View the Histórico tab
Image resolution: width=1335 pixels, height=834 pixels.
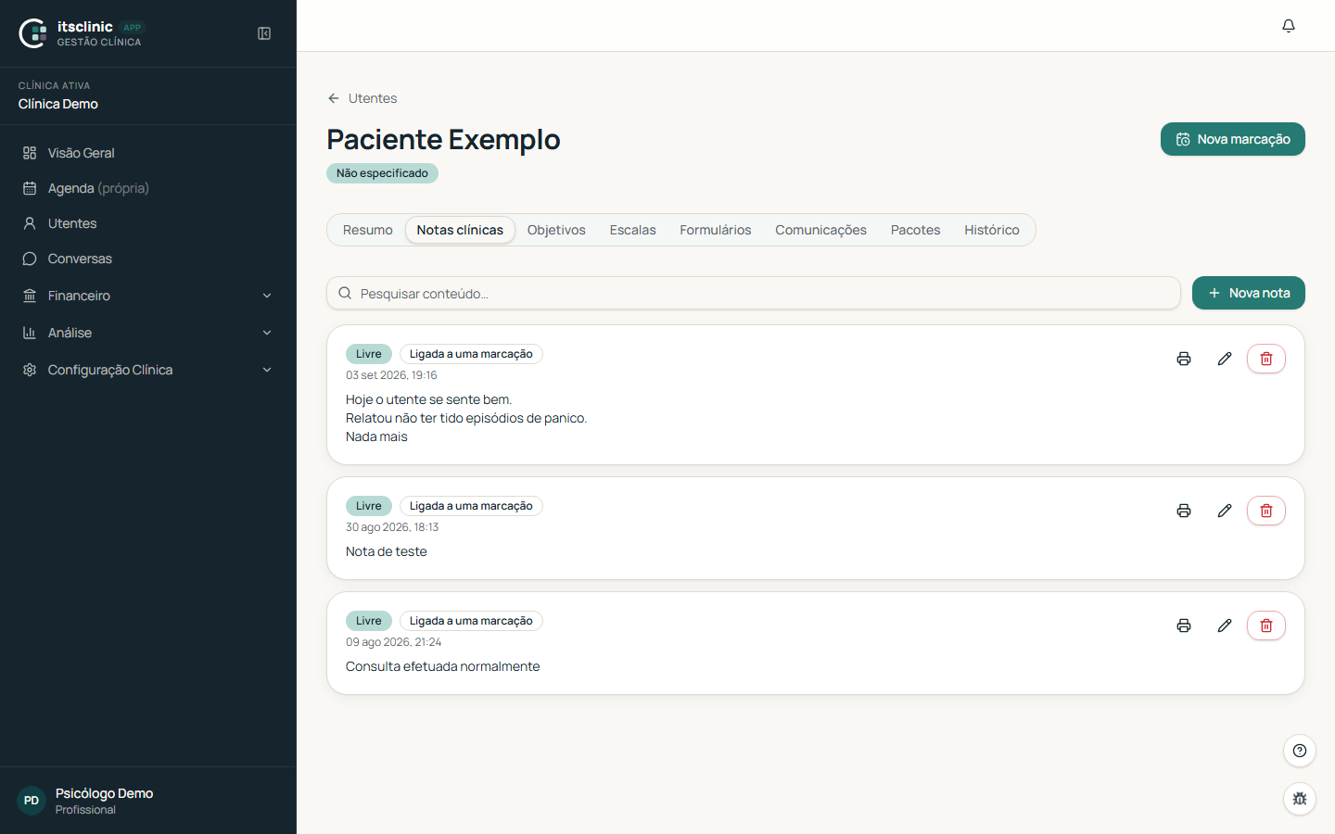[x=992, y=230]
